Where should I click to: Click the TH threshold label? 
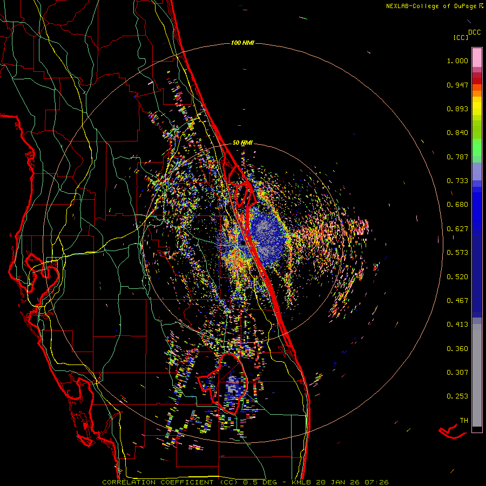pyautogui.click(x=464, y=421)
